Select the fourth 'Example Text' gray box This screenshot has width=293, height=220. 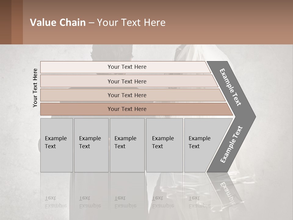pyautogui.click(x=164, y=145)
